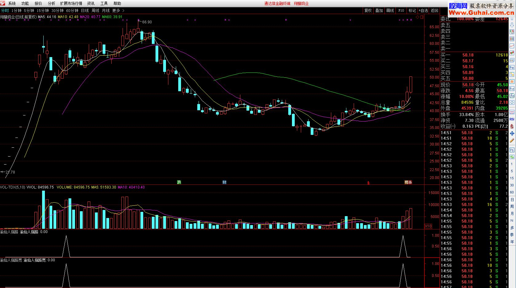Switch to the 60分钟 period tab
Screen dimensions: 516x288
[72, 10]
